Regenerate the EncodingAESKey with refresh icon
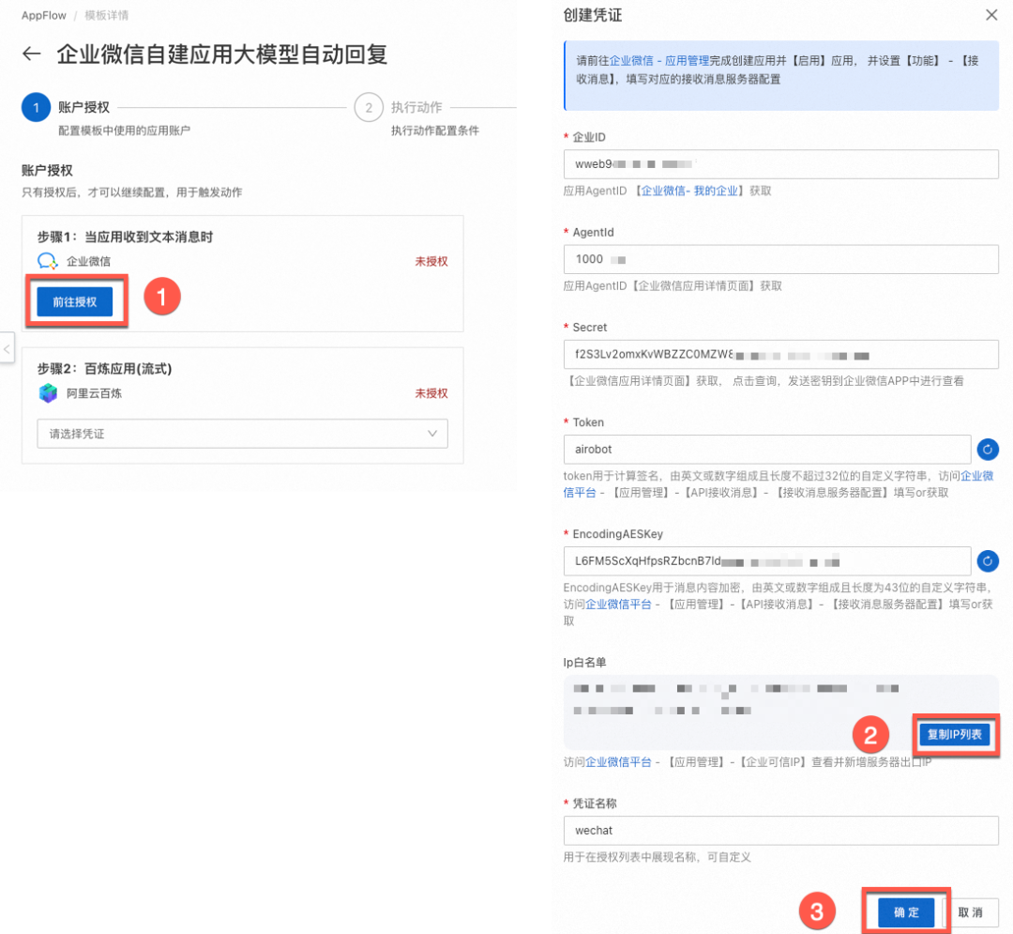 (x=987, y=561)
